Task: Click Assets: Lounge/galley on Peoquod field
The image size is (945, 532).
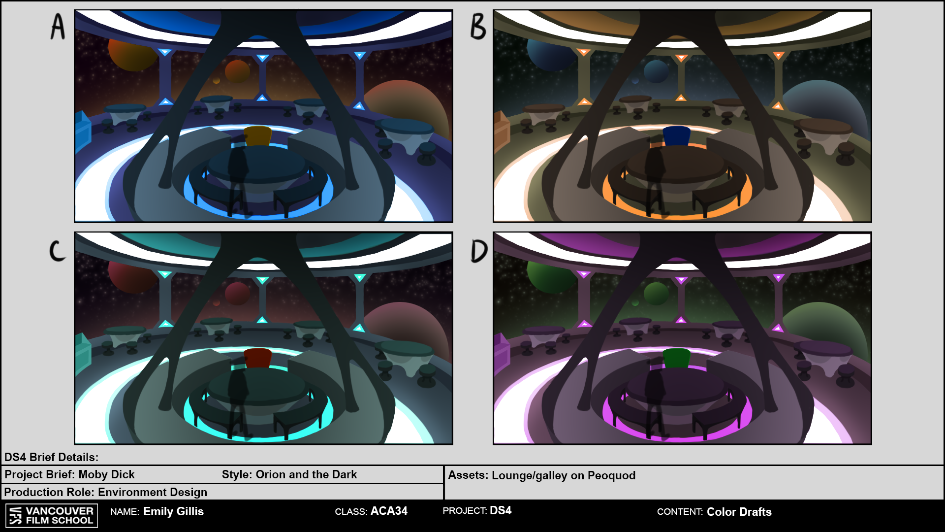Action: [541, 475]
